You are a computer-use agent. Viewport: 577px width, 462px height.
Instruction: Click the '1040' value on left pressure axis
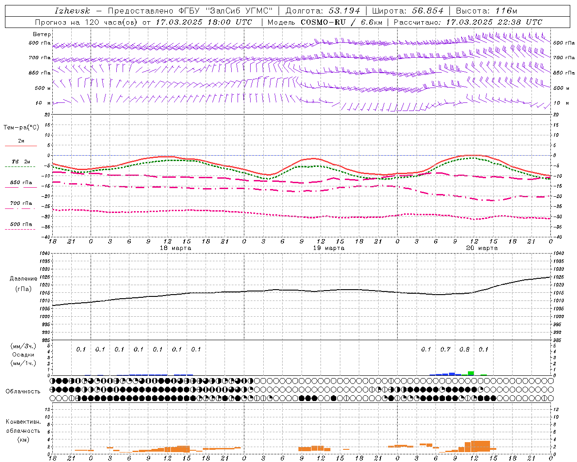click(44, 254)
